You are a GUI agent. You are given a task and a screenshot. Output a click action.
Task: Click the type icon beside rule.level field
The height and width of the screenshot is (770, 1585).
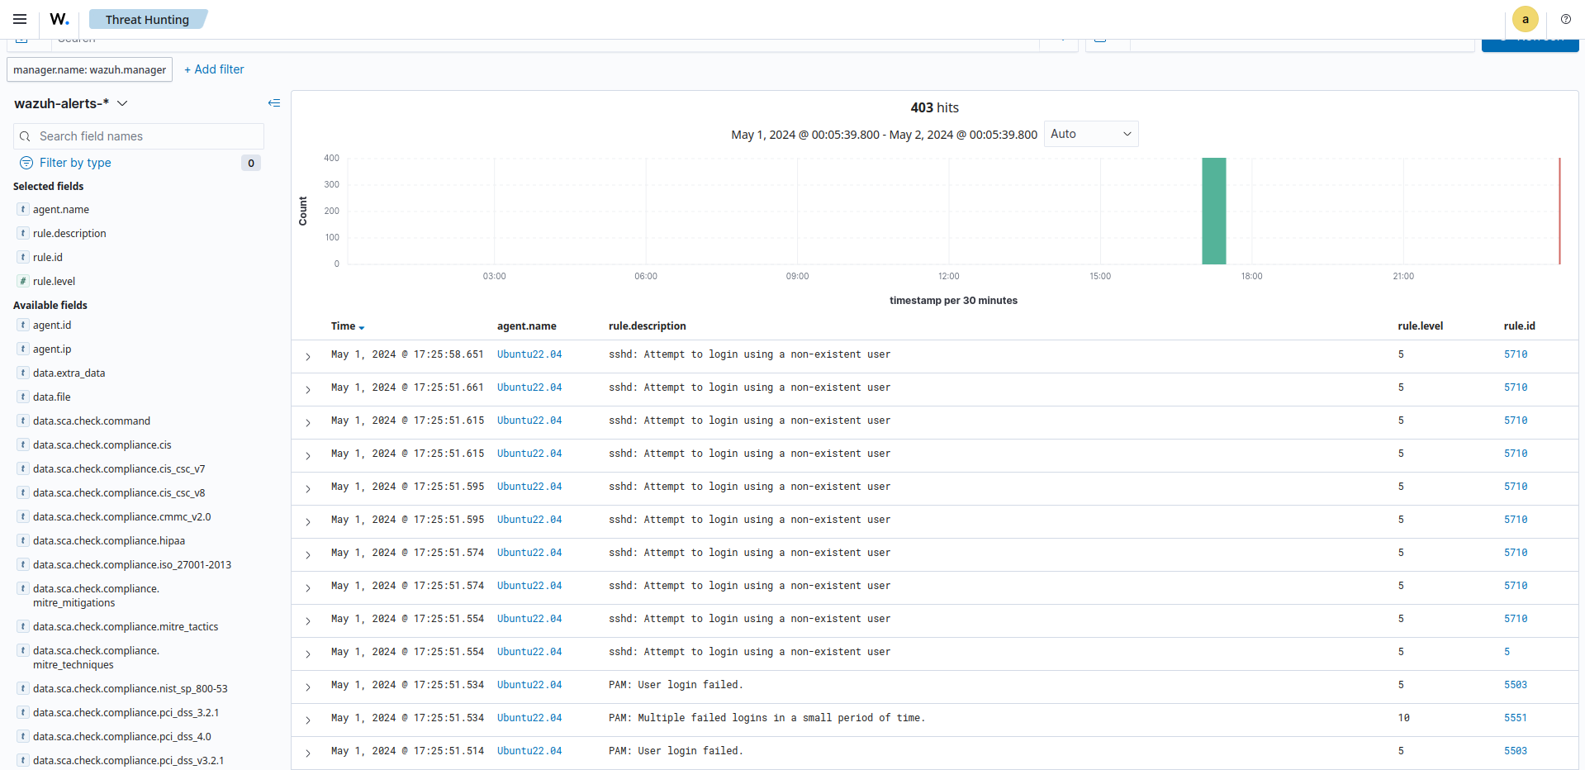click(23, 281)
